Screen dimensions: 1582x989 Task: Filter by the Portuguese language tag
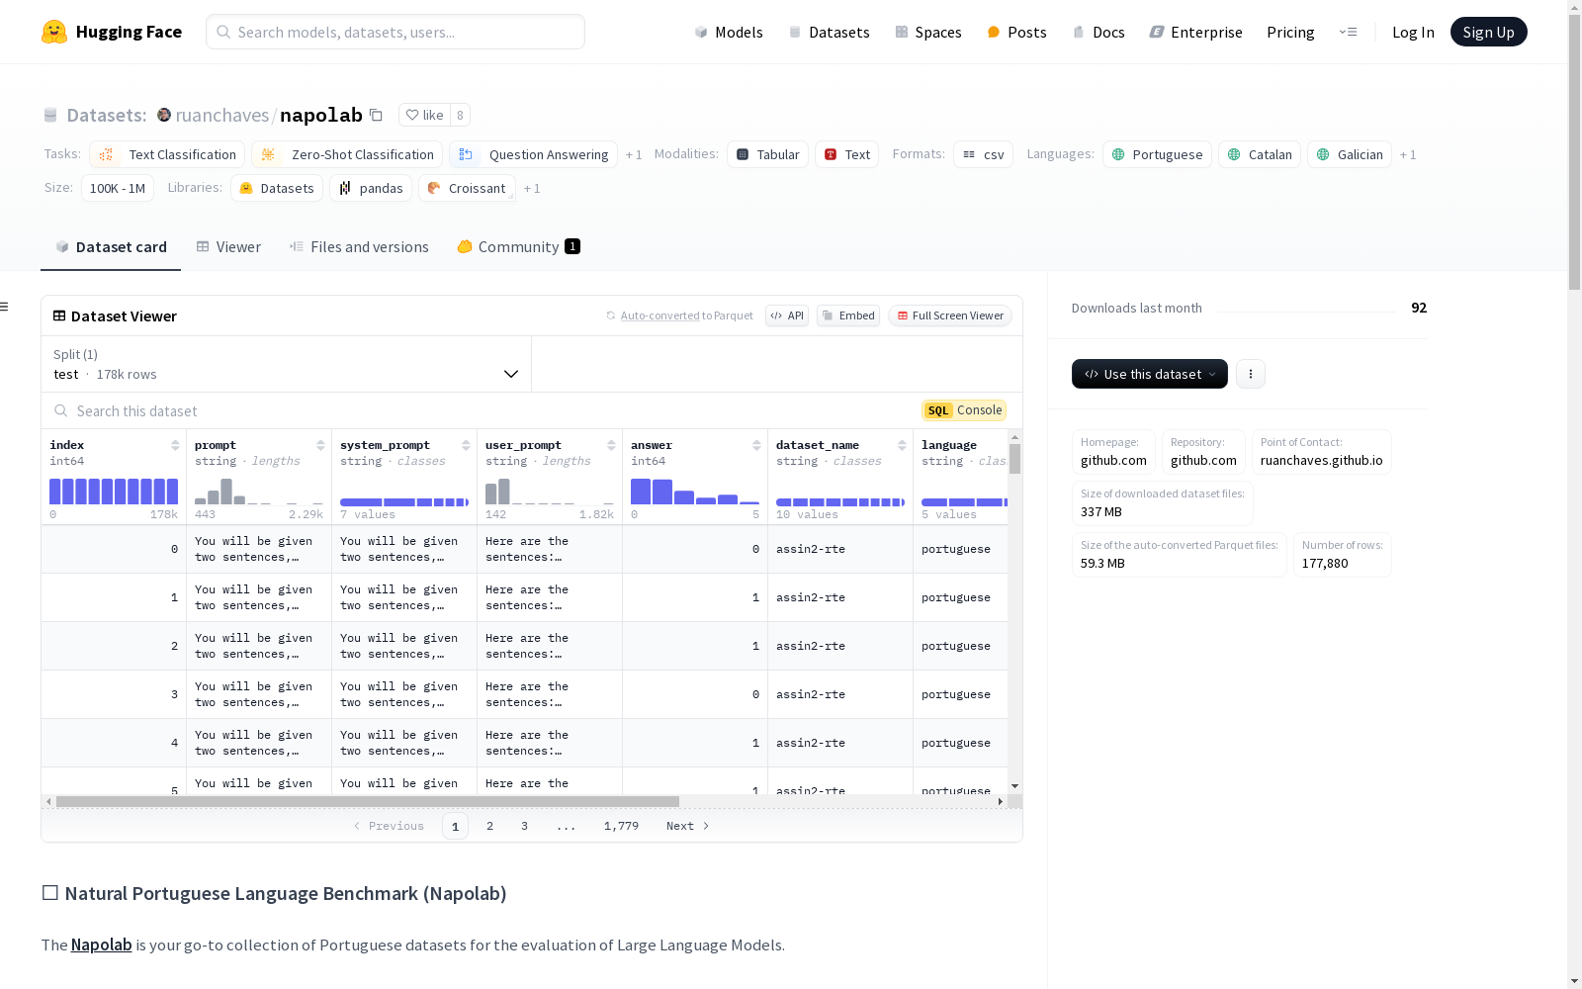(x=1157, y=154)
